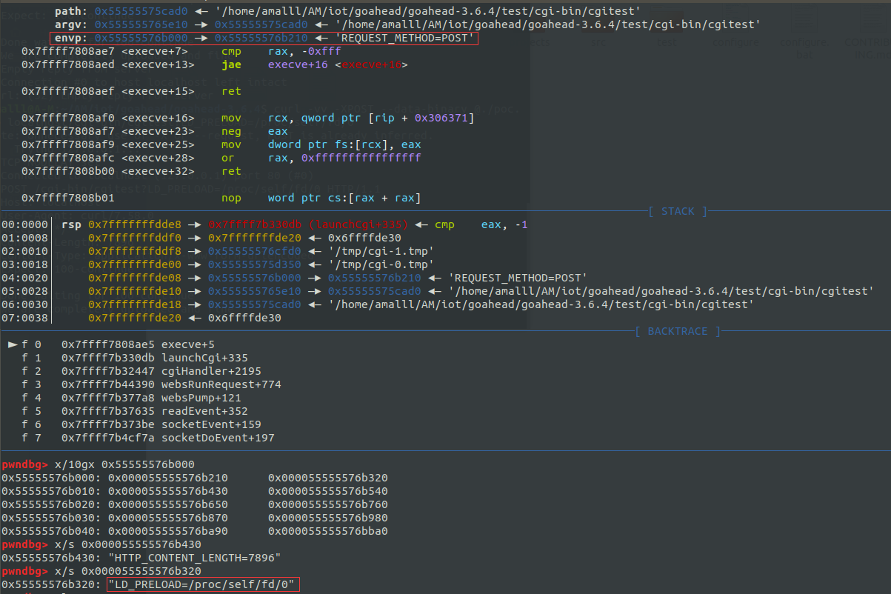The height and width of the screenshot is (594, 891).
Task: Click the rsp register label in the stack
Action: 71,224
